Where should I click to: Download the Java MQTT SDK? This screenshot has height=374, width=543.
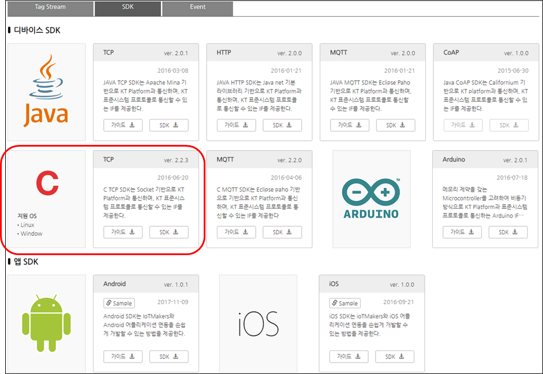[x=395, y=125]
